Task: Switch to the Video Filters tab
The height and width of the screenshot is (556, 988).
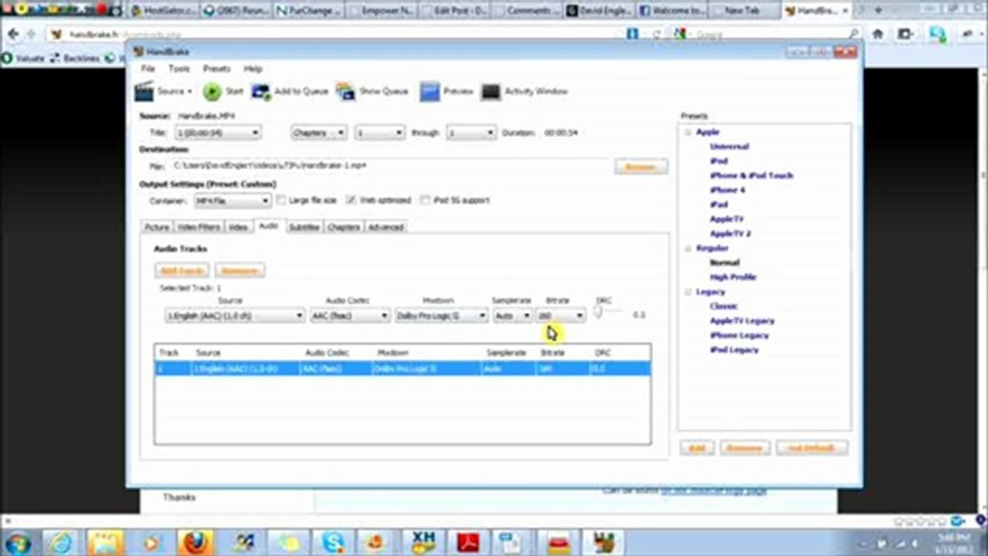Action: tap(199, 227)
